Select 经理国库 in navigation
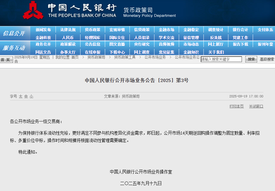The image size is (275, 191). (x=93, y=38)
